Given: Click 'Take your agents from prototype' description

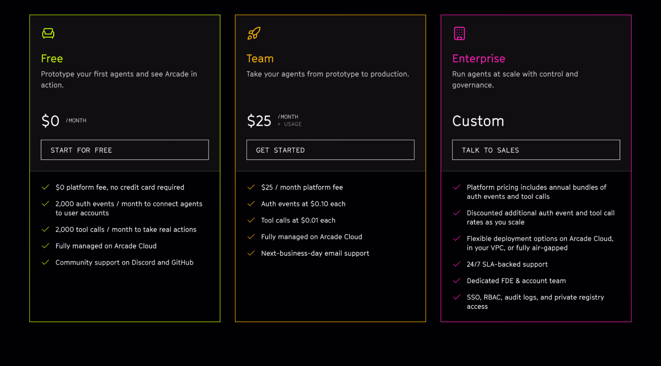Looking at the screenshot, I should click(328, 74).
